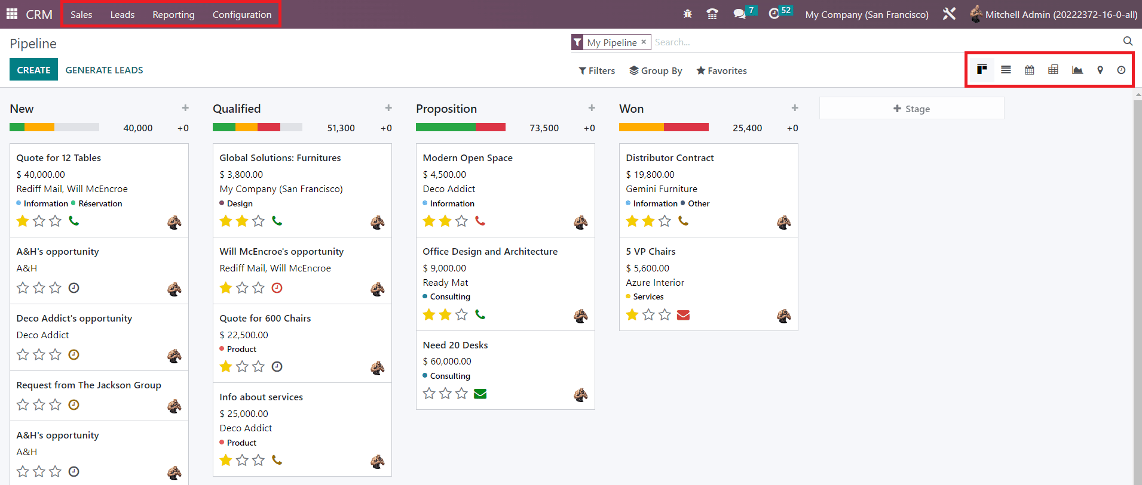Open the debug bug icon menu
1142x485 pixels.
click(687, 14)
